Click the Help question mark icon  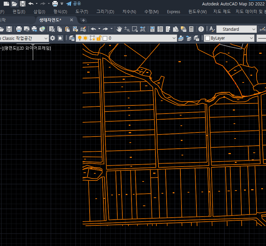201,29
